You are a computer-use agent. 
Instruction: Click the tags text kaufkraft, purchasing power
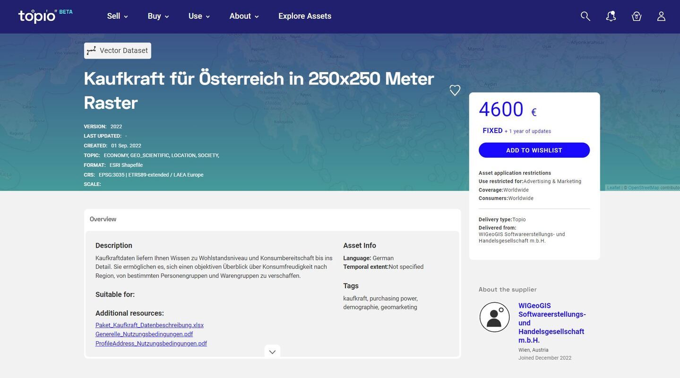tap(380, 303)
